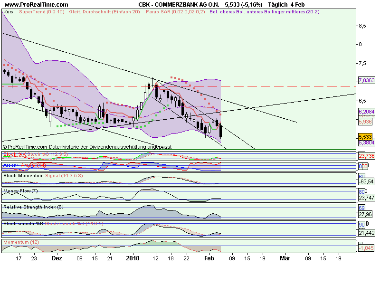Click the Feb month marker on date axis
380x285 pixels.
click(x=209, y=258)
